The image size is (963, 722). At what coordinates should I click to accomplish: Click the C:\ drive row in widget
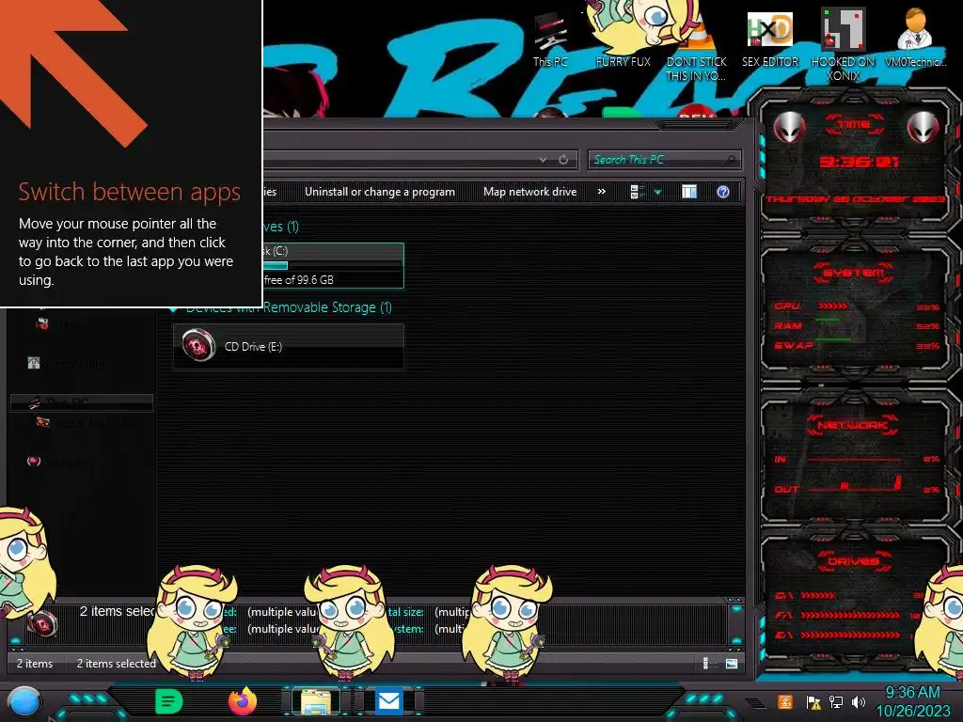click(x=850, y=595)
